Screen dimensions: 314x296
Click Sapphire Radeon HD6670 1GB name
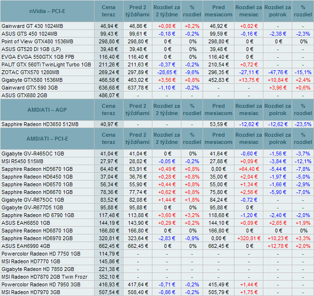[x=37, y=192]
